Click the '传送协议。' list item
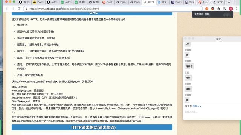 [x=23, y=25]
